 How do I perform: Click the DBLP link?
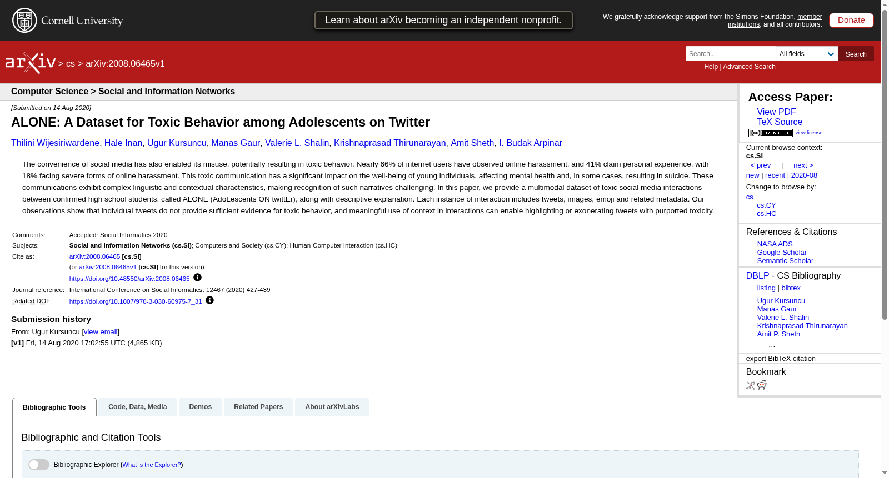click(x=757, y=276)
